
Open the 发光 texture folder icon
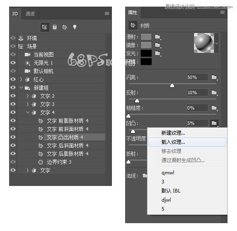click(x=158, y=53)
